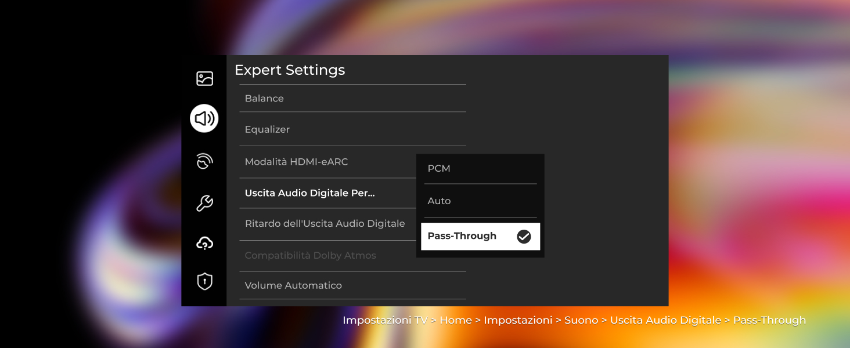850x348 pixels.
Task: Select the wrench icon for General settings
Action: (x=204, y=202)
